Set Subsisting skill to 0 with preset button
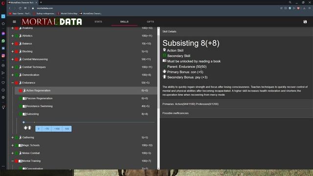Screen dimensions: 313x176 (39, 129)
